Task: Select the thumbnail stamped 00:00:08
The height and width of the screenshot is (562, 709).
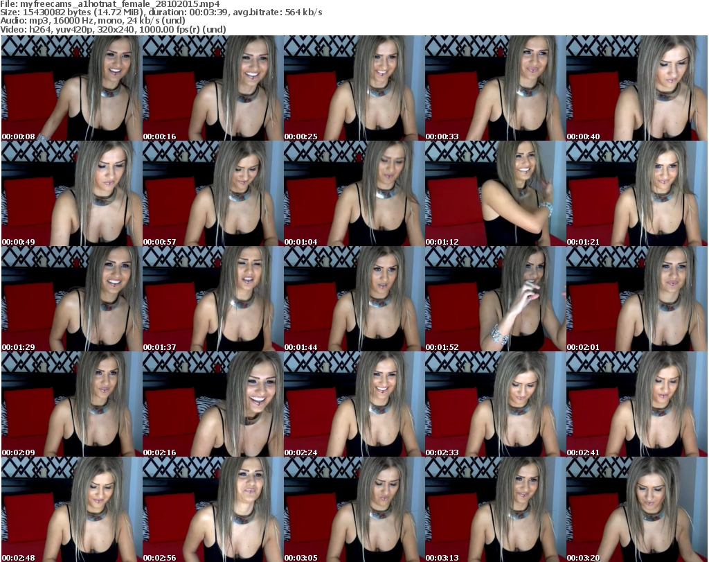Action: [x=71, y=88]
